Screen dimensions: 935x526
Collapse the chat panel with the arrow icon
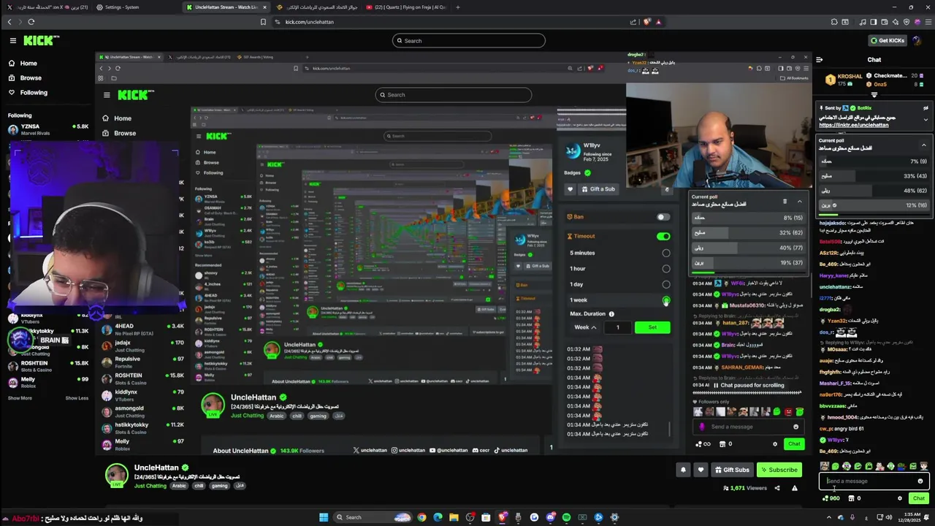(x=819, y=60)
